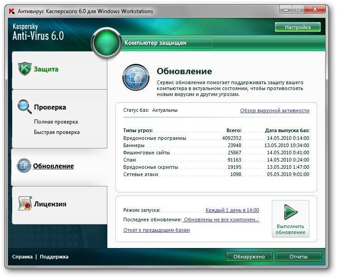Click the count value 1098
This screenshot has height=277, width=337.
[x=236, y=174]
